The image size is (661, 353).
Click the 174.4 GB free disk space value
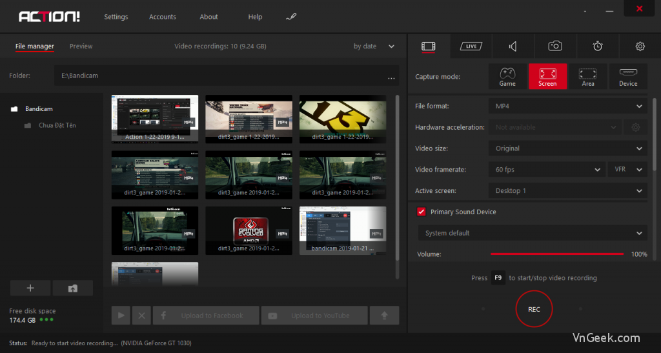click(23, 320)
